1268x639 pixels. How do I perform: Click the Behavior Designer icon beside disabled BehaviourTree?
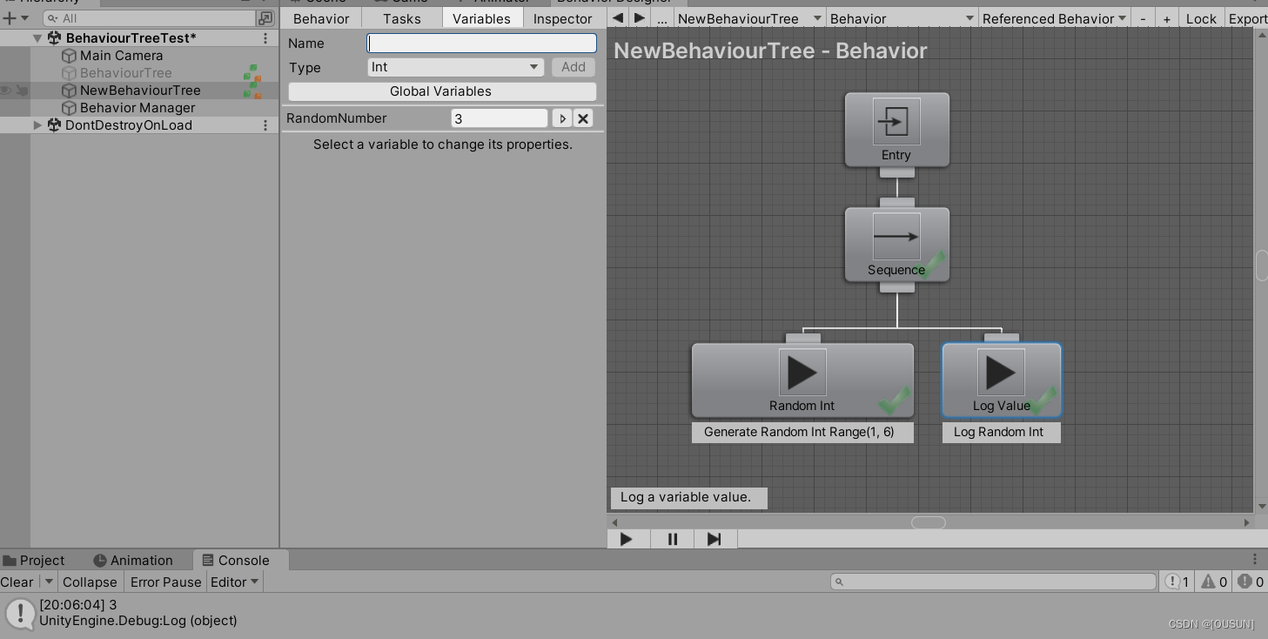pyautogui.click(x=252, y=73)
